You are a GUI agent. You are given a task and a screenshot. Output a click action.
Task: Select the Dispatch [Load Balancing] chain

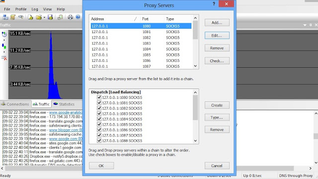click(x=116, y=92)
